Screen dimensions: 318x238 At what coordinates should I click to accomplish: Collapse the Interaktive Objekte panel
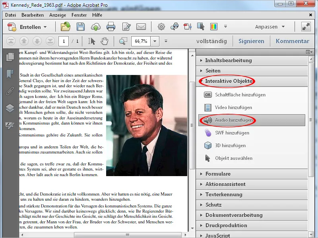point(252,81)
